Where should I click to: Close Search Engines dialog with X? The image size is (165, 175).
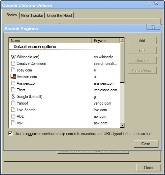(153, 27)
